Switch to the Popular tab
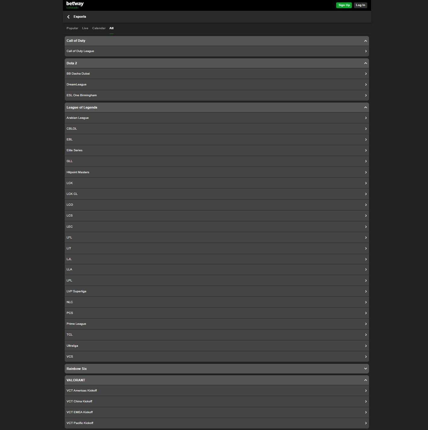 point(72,28)
